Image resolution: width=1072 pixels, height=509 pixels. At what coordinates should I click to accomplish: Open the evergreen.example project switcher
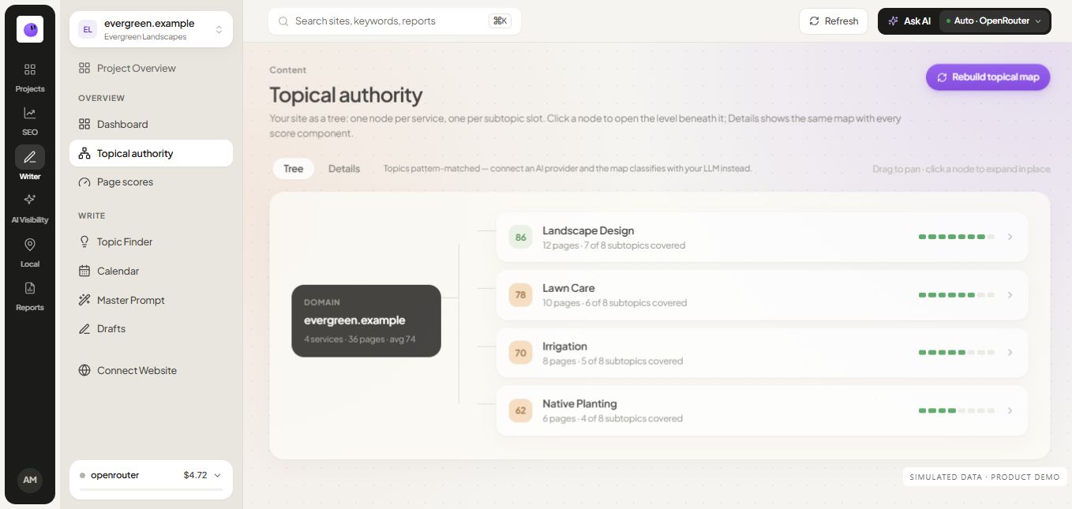[151, 29]
